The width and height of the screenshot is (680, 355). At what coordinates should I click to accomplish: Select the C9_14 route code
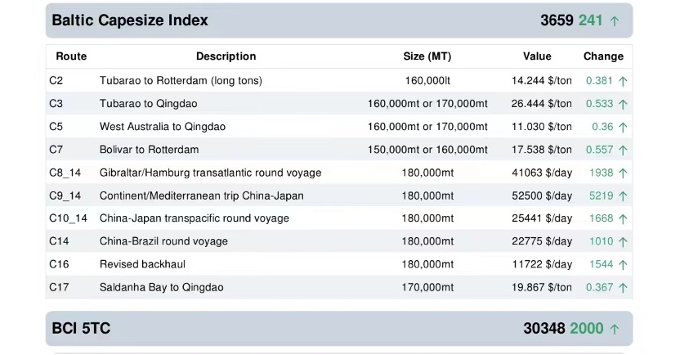[x=65, y=195]
